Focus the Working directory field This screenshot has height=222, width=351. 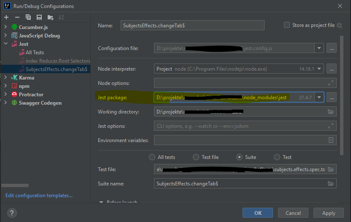tap(245, 111)
